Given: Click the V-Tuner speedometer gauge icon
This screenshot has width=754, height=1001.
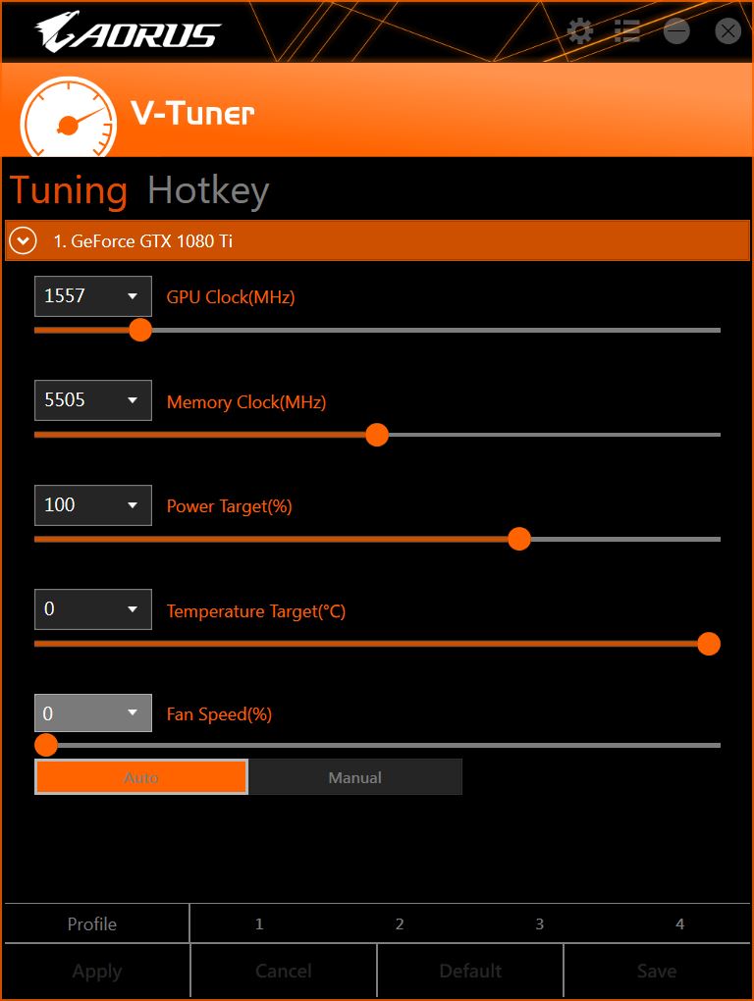Looking at the screenshot, I should coord(69,117).
